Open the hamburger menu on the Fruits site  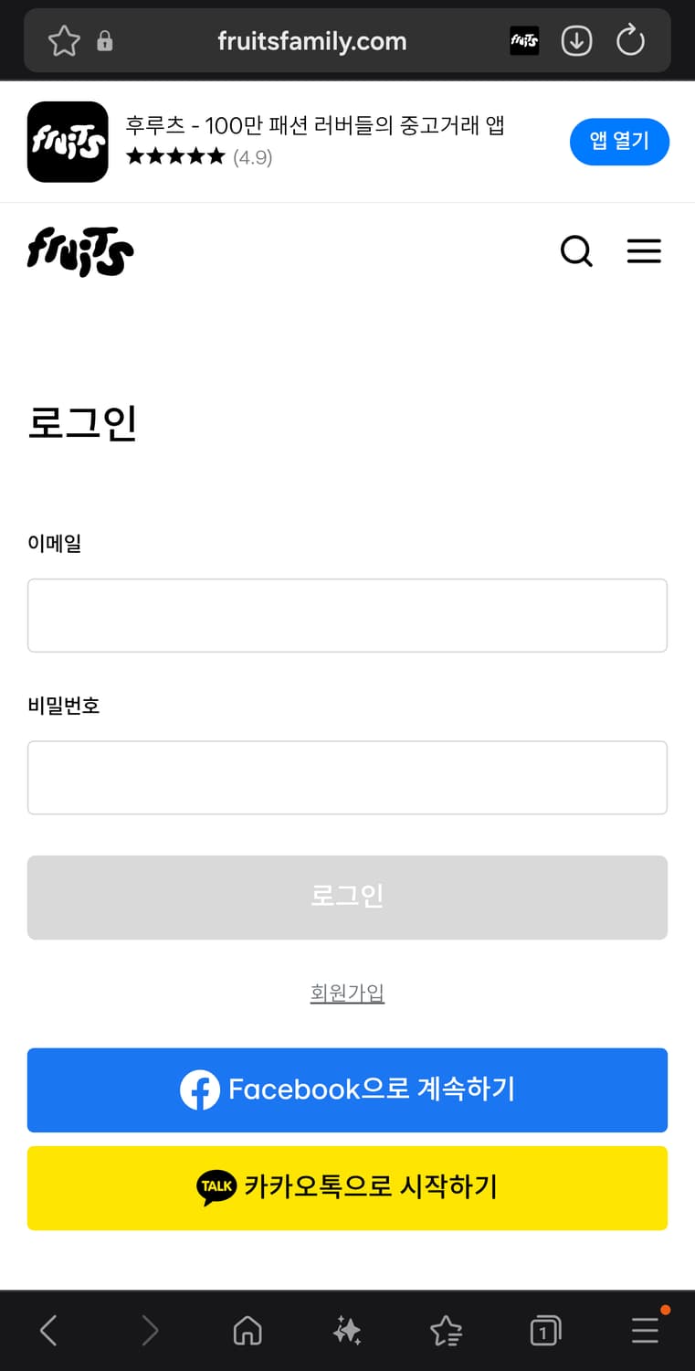645,251
